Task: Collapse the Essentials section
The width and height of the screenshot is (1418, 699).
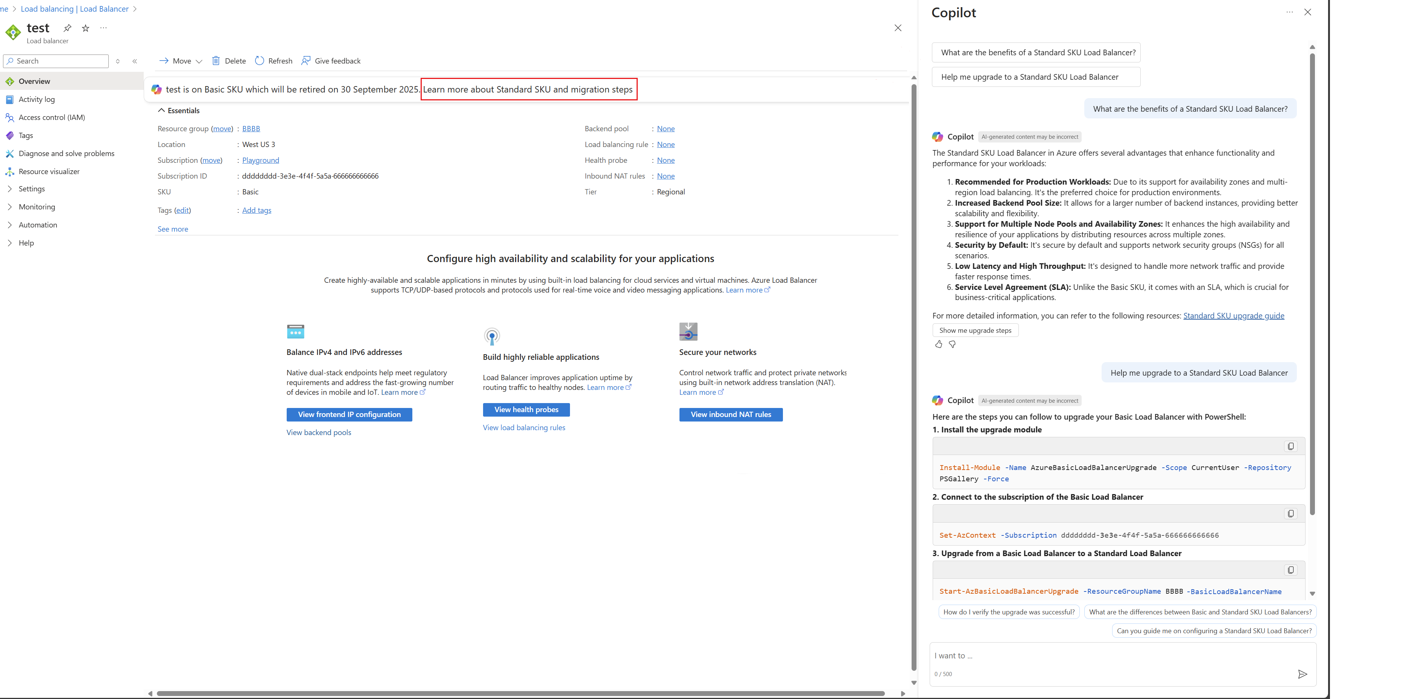Action: 161,111
